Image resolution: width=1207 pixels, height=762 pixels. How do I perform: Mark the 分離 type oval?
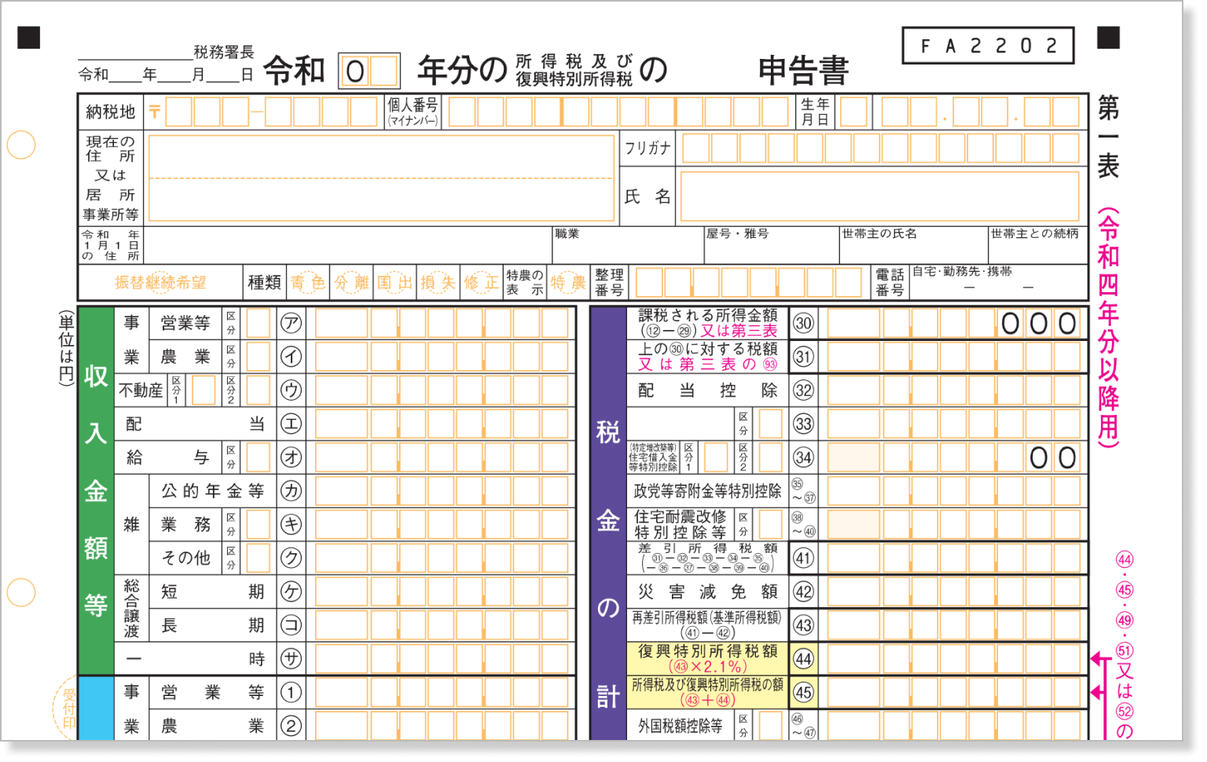(x=351, y=283)
